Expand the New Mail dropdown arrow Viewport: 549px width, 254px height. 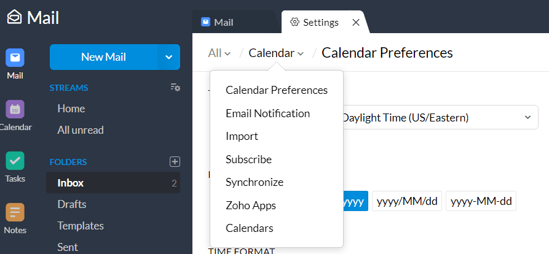[169, 57]
